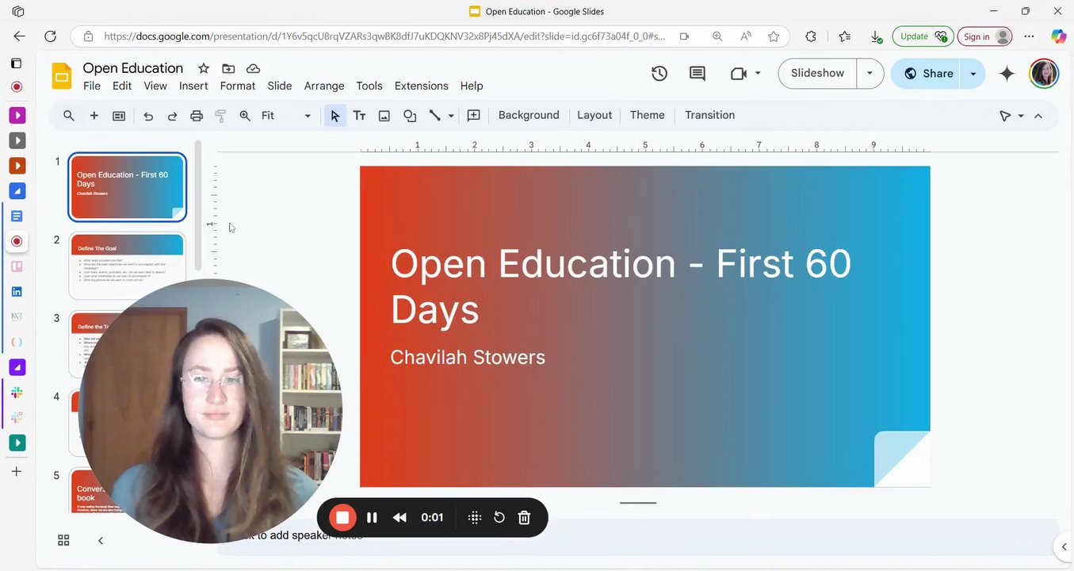Open the File menu
Viewport: 1074px width, 571px height.
click(92, 86)
